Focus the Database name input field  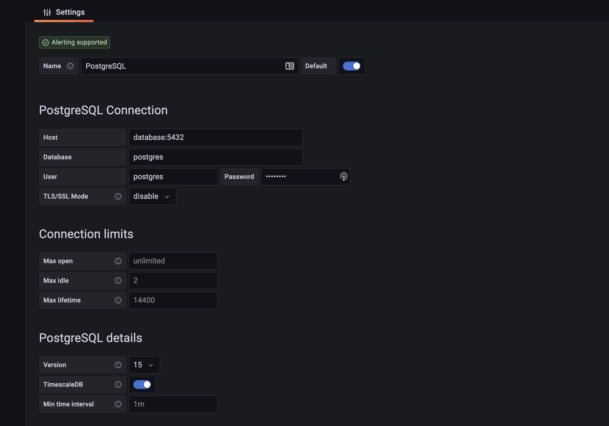point(216,157)
